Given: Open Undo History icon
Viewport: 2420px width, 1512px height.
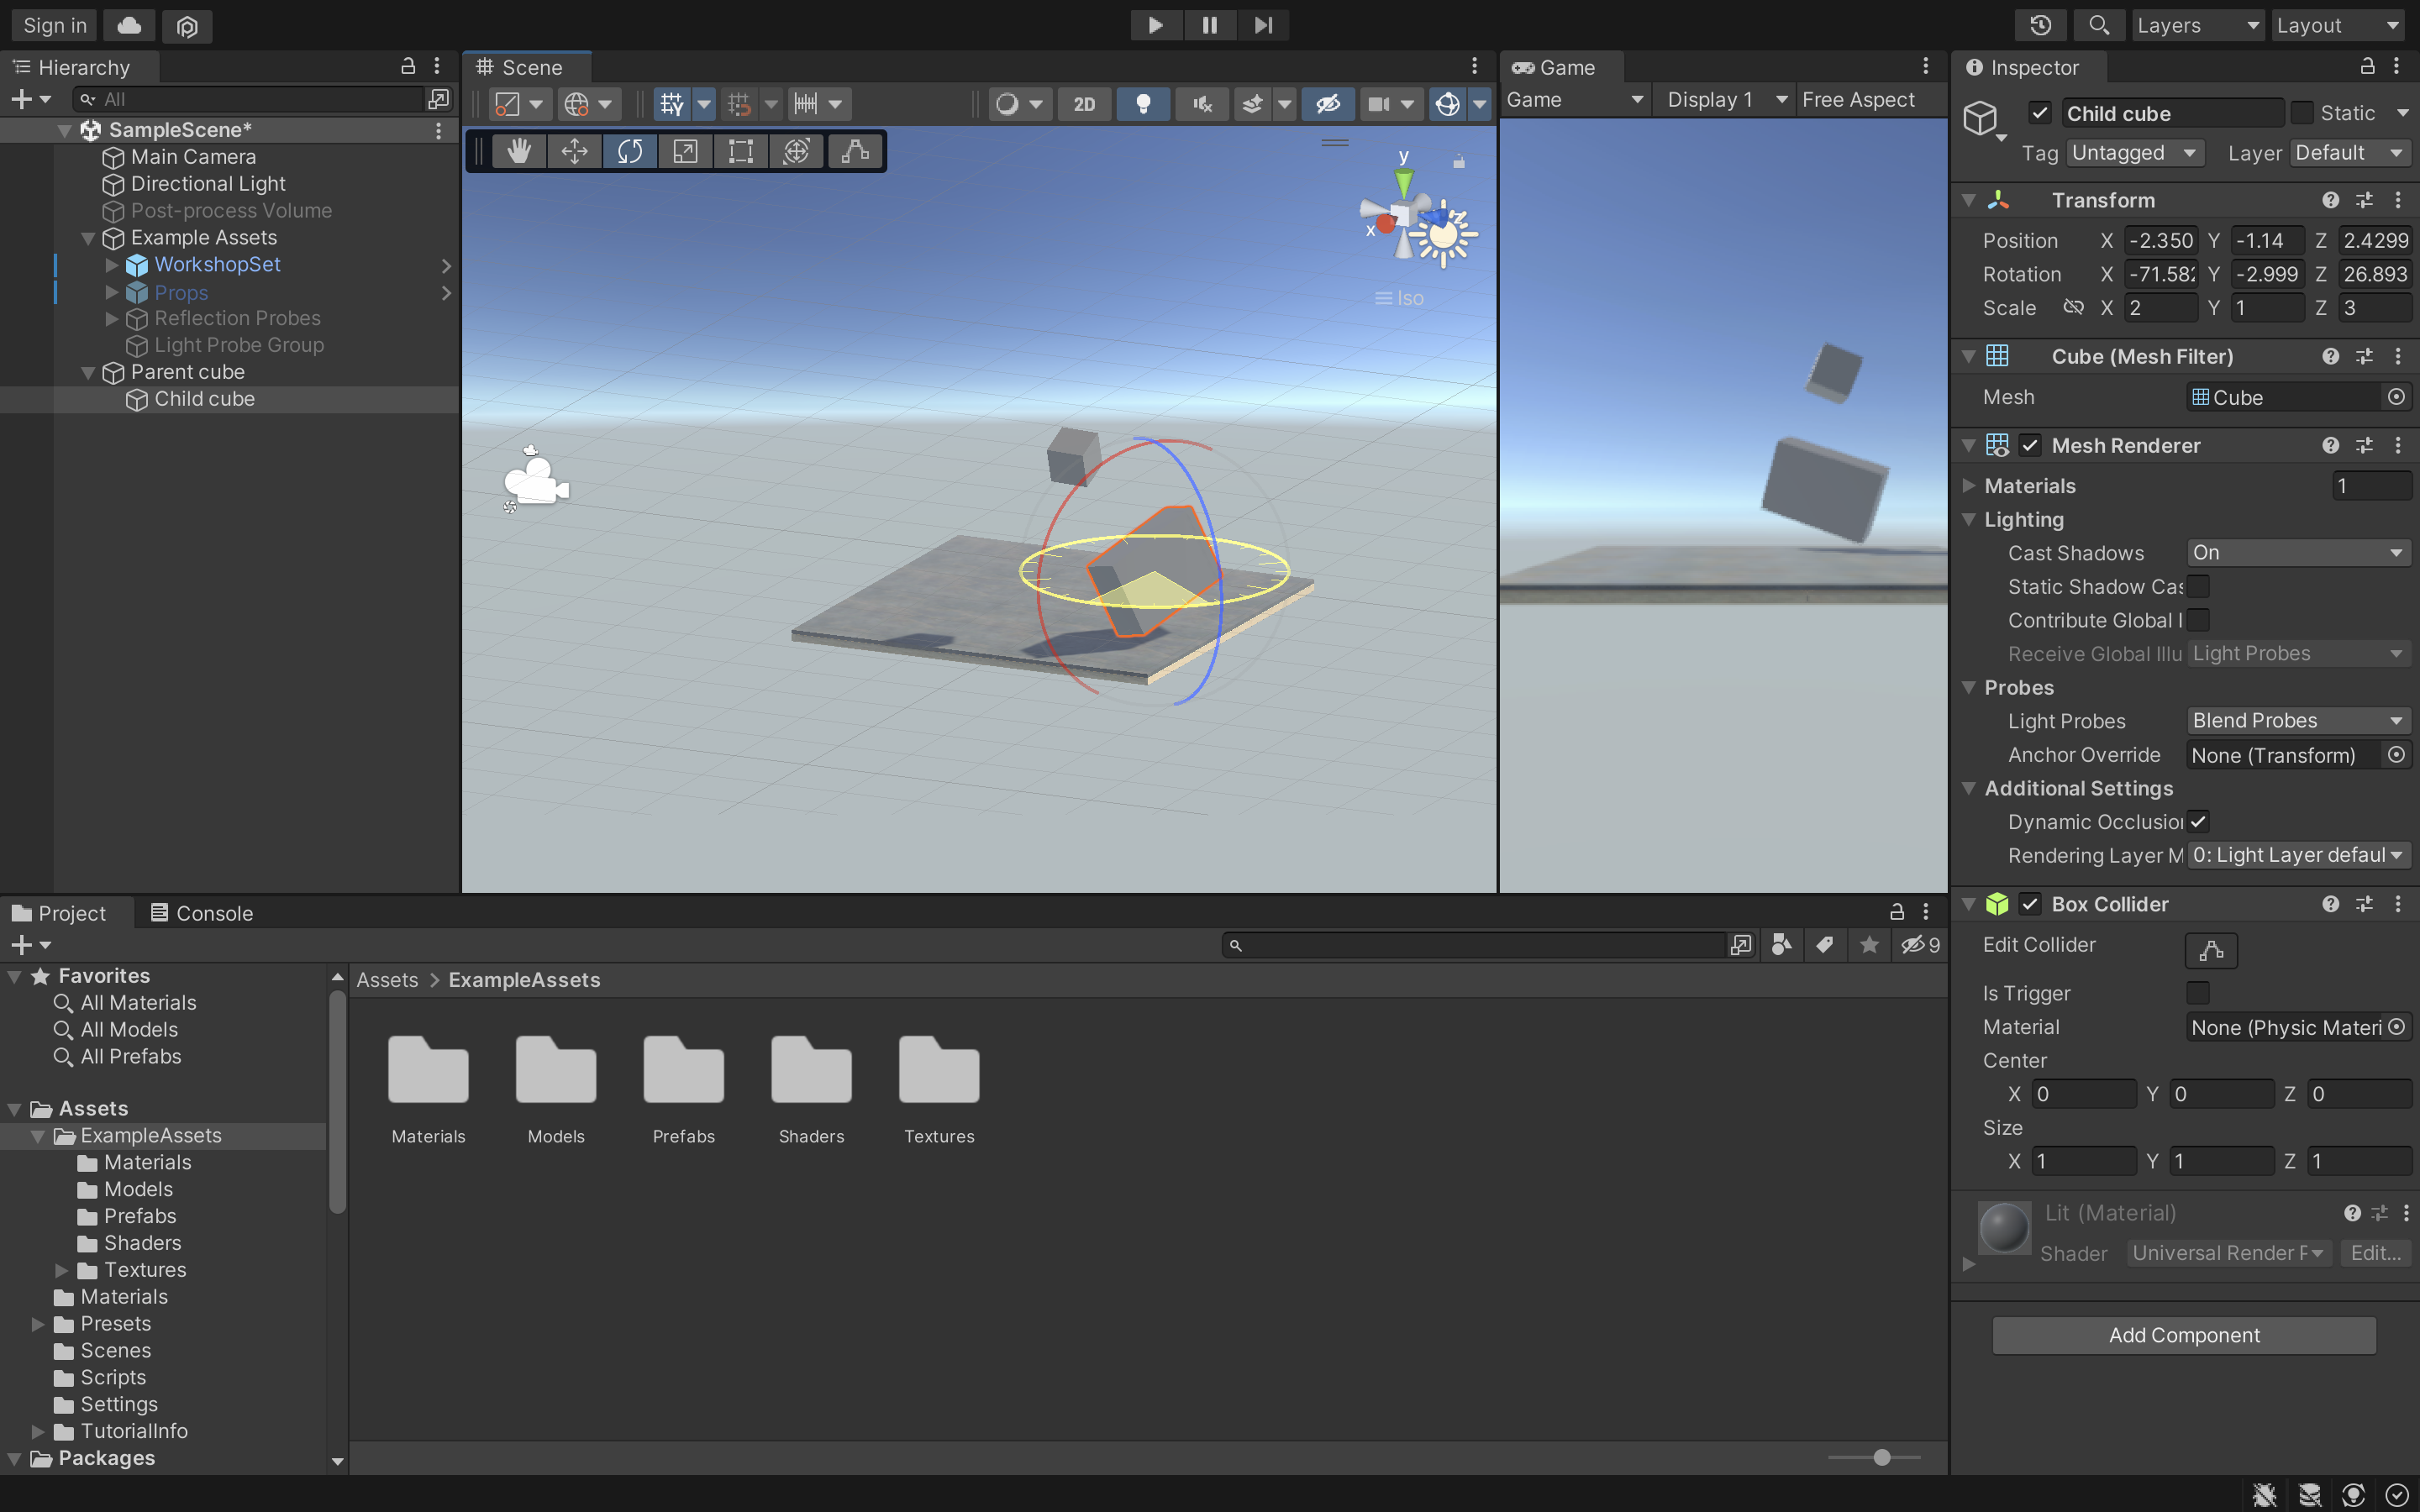Looking at the screenshot, I should [2040, 25].
